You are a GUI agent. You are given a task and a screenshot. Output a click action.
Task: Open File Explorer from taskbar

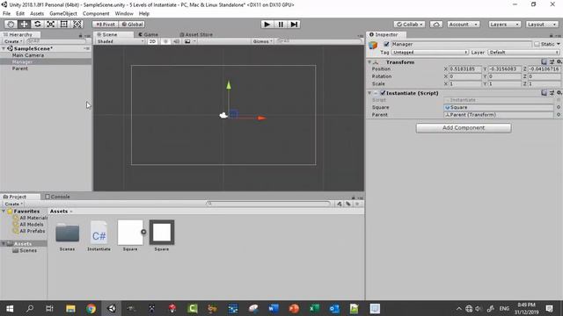pyautogui.click(x=70, y=308)
